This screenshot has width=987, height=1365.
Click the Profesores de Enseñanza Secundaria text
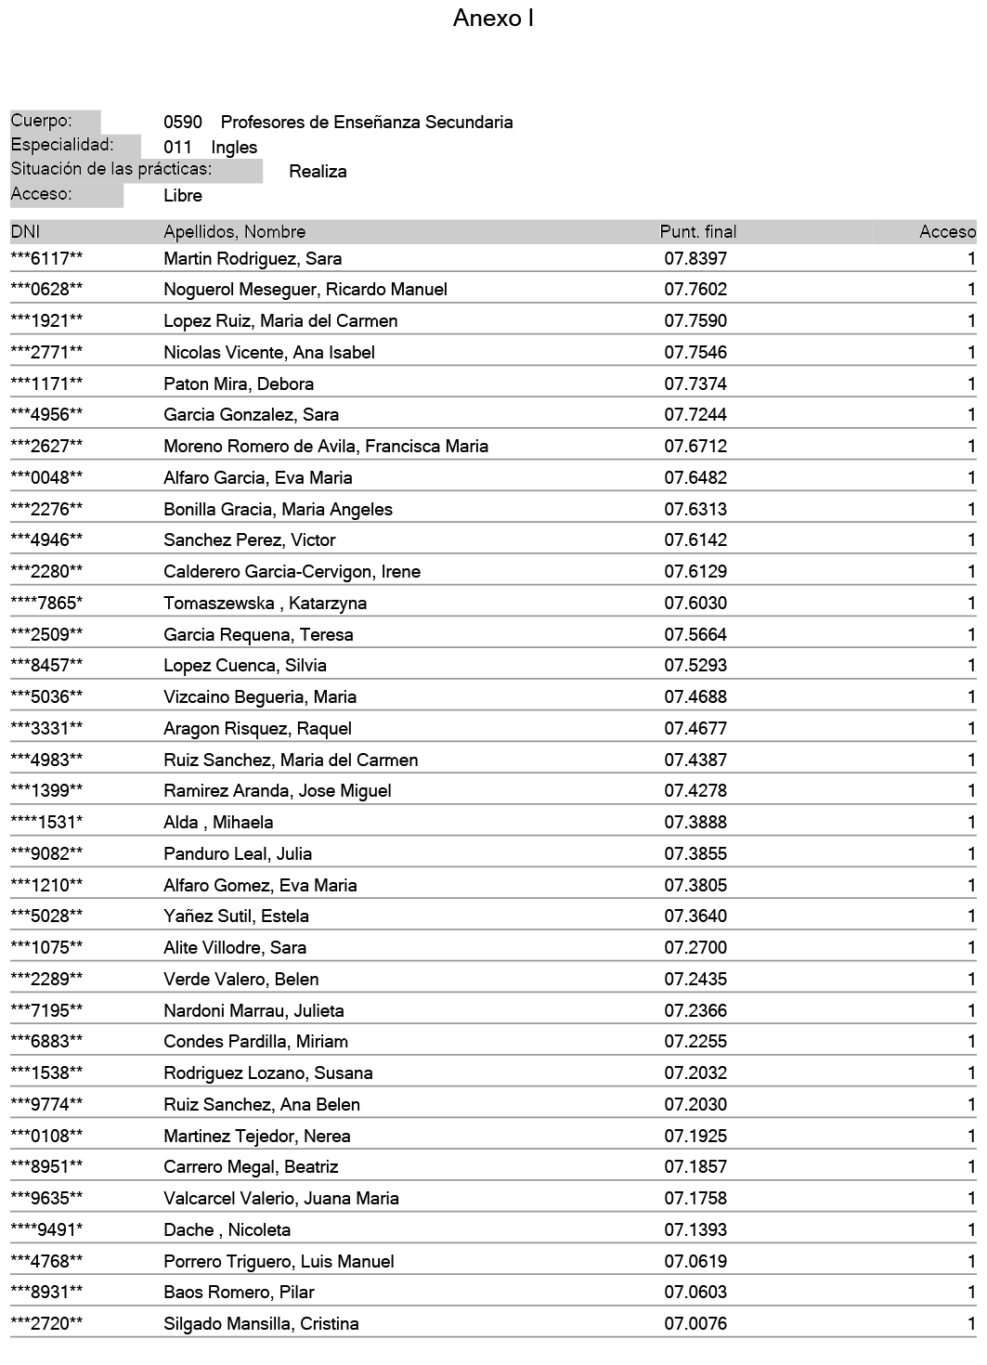pyautogui.click(x=366, y=123)
